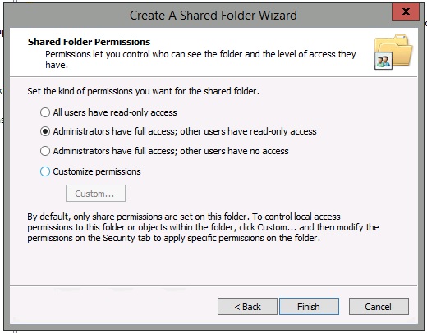Go to previous step with < Back
427x333 pixels.
click(247, 307)
